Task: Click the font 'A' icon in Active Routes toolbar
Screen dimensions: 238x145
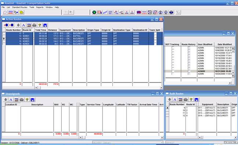Action: point(24,25)
